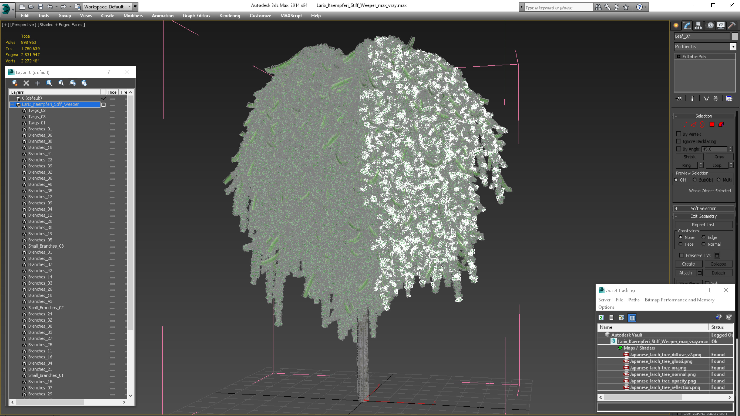Viewport: 740px width, 416px height.
Task: Collapse the Larix_Kaempferi_Stiff_Weeper layer tree
Action: (12, 105)
